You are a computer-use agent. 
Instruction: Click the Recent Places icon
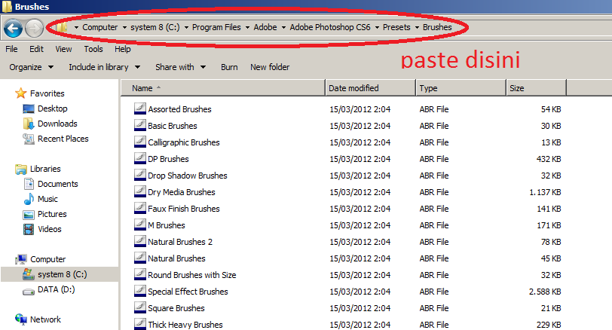click(29, 139)
